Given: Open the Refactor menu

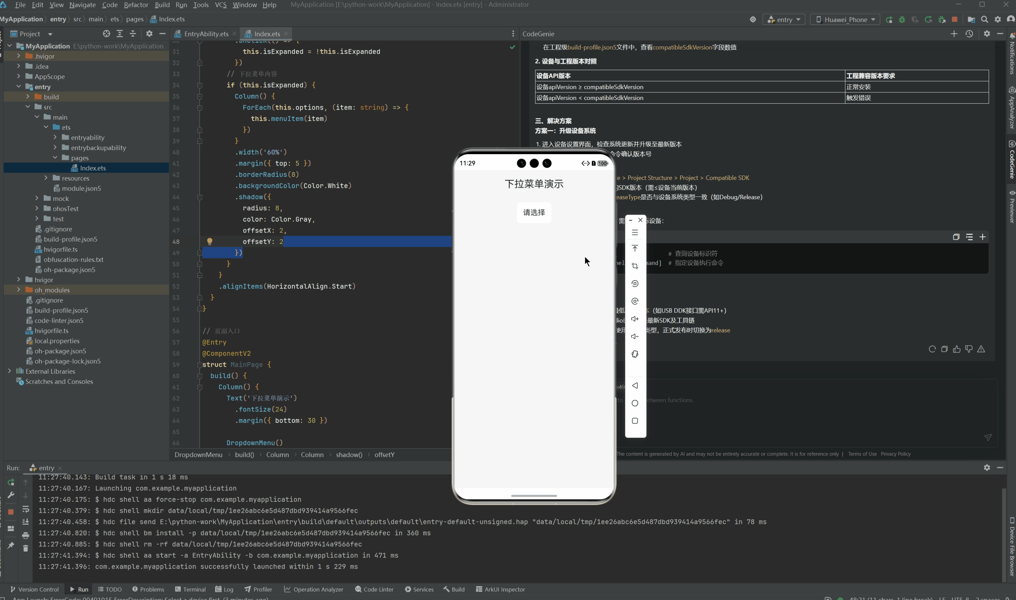Looking at the screenshot, I should (x=136, y=5).
